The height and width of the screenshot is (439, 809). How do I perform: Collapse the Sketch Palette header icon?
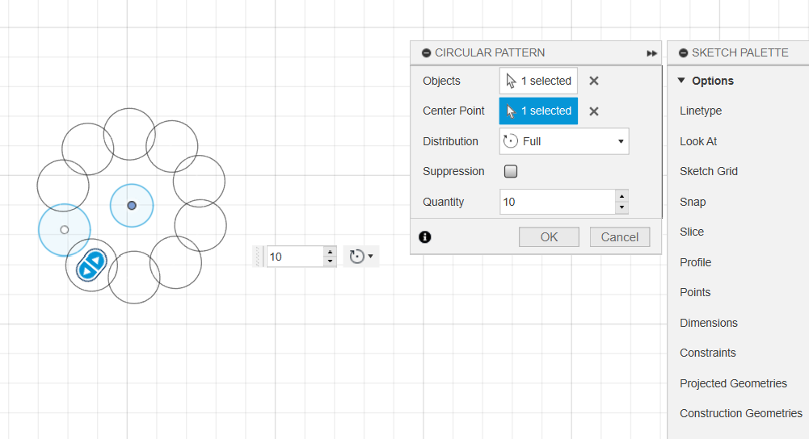pos(683,53)
